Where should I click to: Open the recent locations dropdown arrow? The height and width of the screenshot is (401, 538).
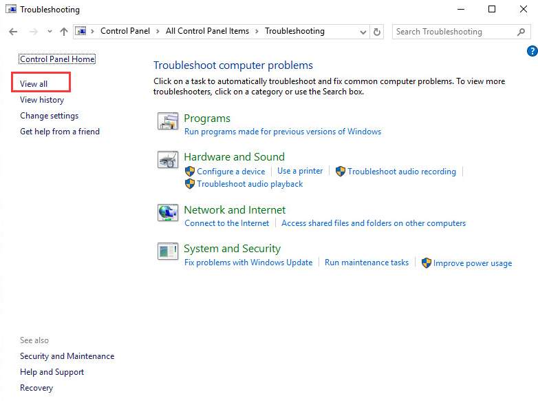tap(50, 31)
